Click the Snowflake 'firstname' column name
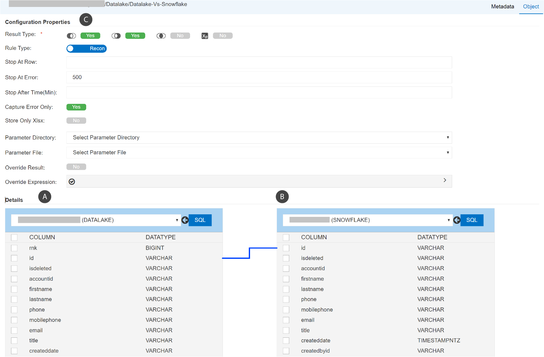The height and width of the screenshot is (357, 544). (313, 279)
